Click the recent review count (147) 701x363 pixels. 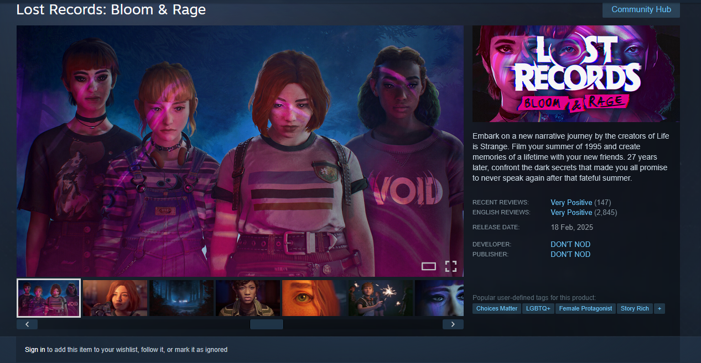(x=603, y=202)
